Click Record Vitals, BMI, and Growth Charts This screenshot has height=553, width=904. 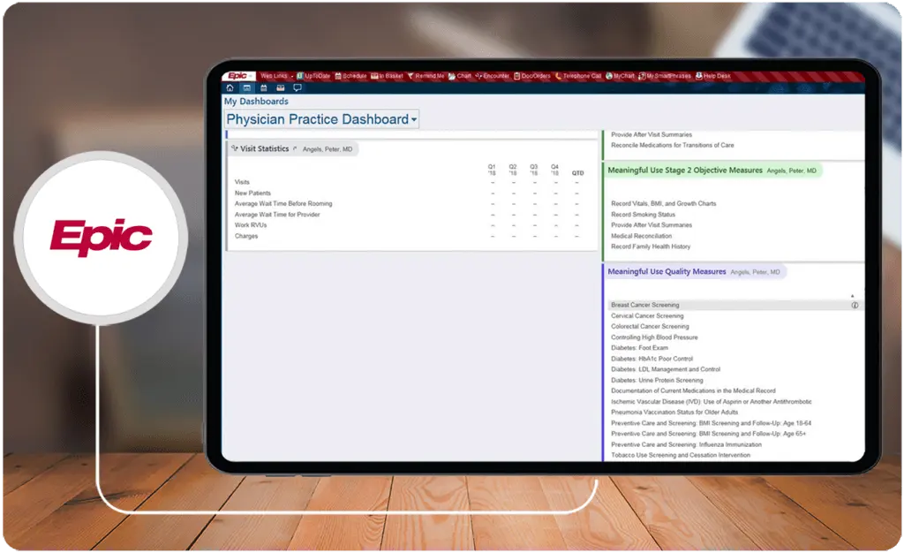[x=664, y=203]
